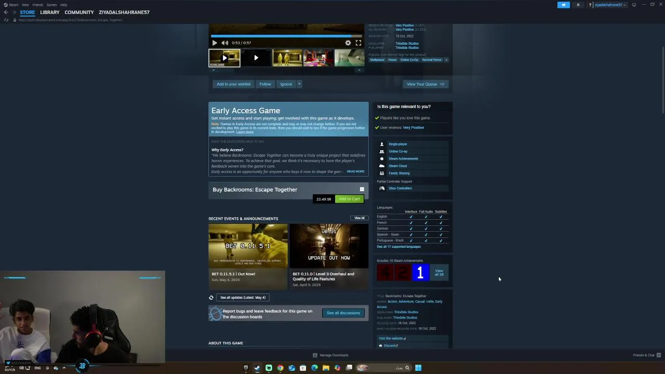Add Backrooms: Escape Together to cart

coord(349,199)
